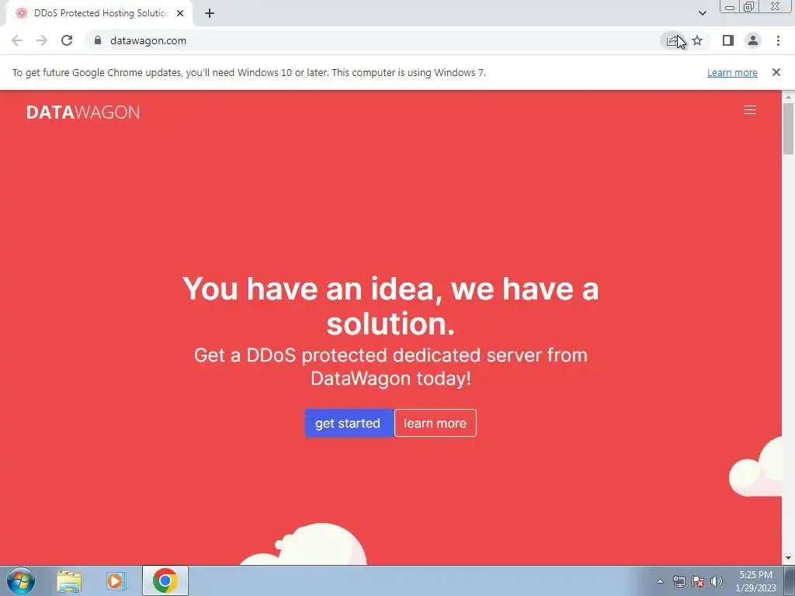
Task: Open a new tab
Action: 210,13
